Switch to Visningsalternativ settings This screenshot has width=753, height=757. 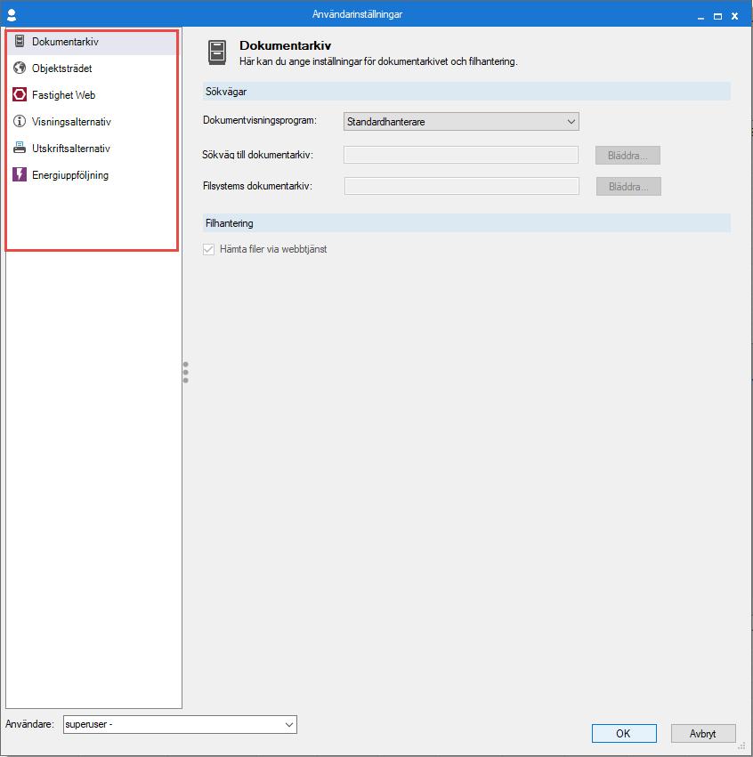pyautogui.click(x=92, y=121)
